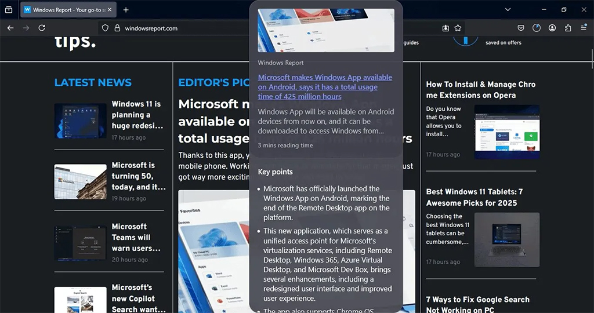Click '17 hours ago' under Windows 11 redesign

coord(128,137)
